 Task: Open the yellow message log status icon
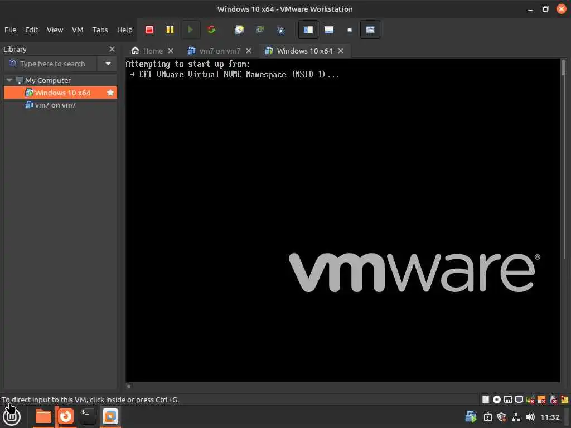click(564, 400)
